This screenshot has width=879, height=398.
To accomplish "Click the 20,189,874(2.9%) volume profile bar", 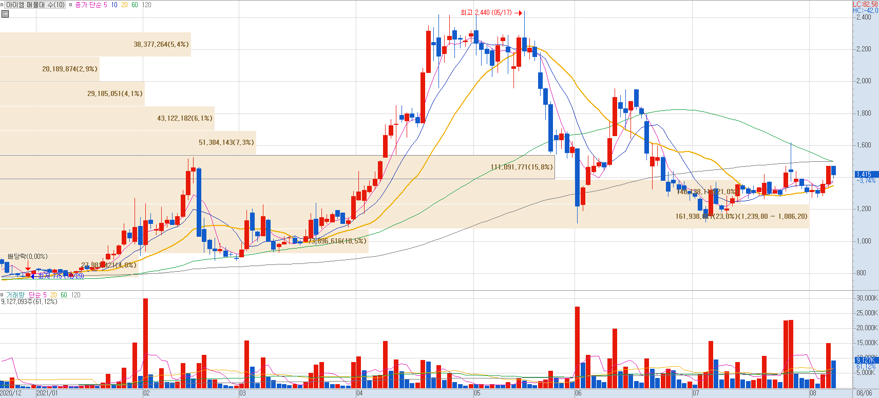I will pyautogui.click(x=50, y=69).
